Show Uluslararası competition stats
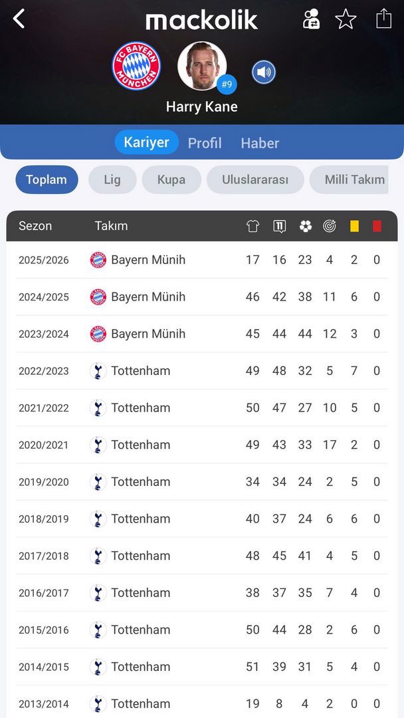Viewport: 404px width, 718px height. tap(255, 179)
